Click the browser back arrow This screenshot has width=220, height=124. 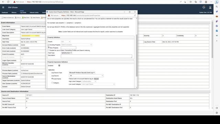pos(3,2)
